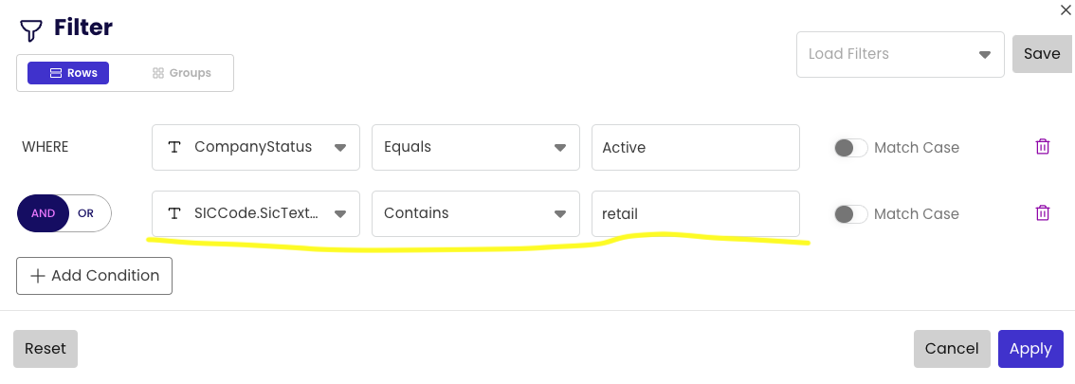Close the Filter dialog with X
Image resolution: width=1075 pixels, height=384 pixels.
[x=1065, y=9]
